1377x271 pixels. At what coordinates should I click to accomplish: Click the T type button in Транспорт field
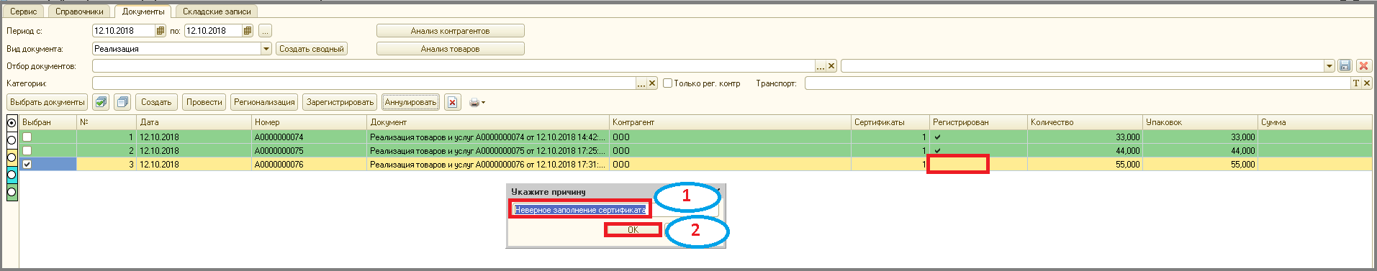[1356, 83]
